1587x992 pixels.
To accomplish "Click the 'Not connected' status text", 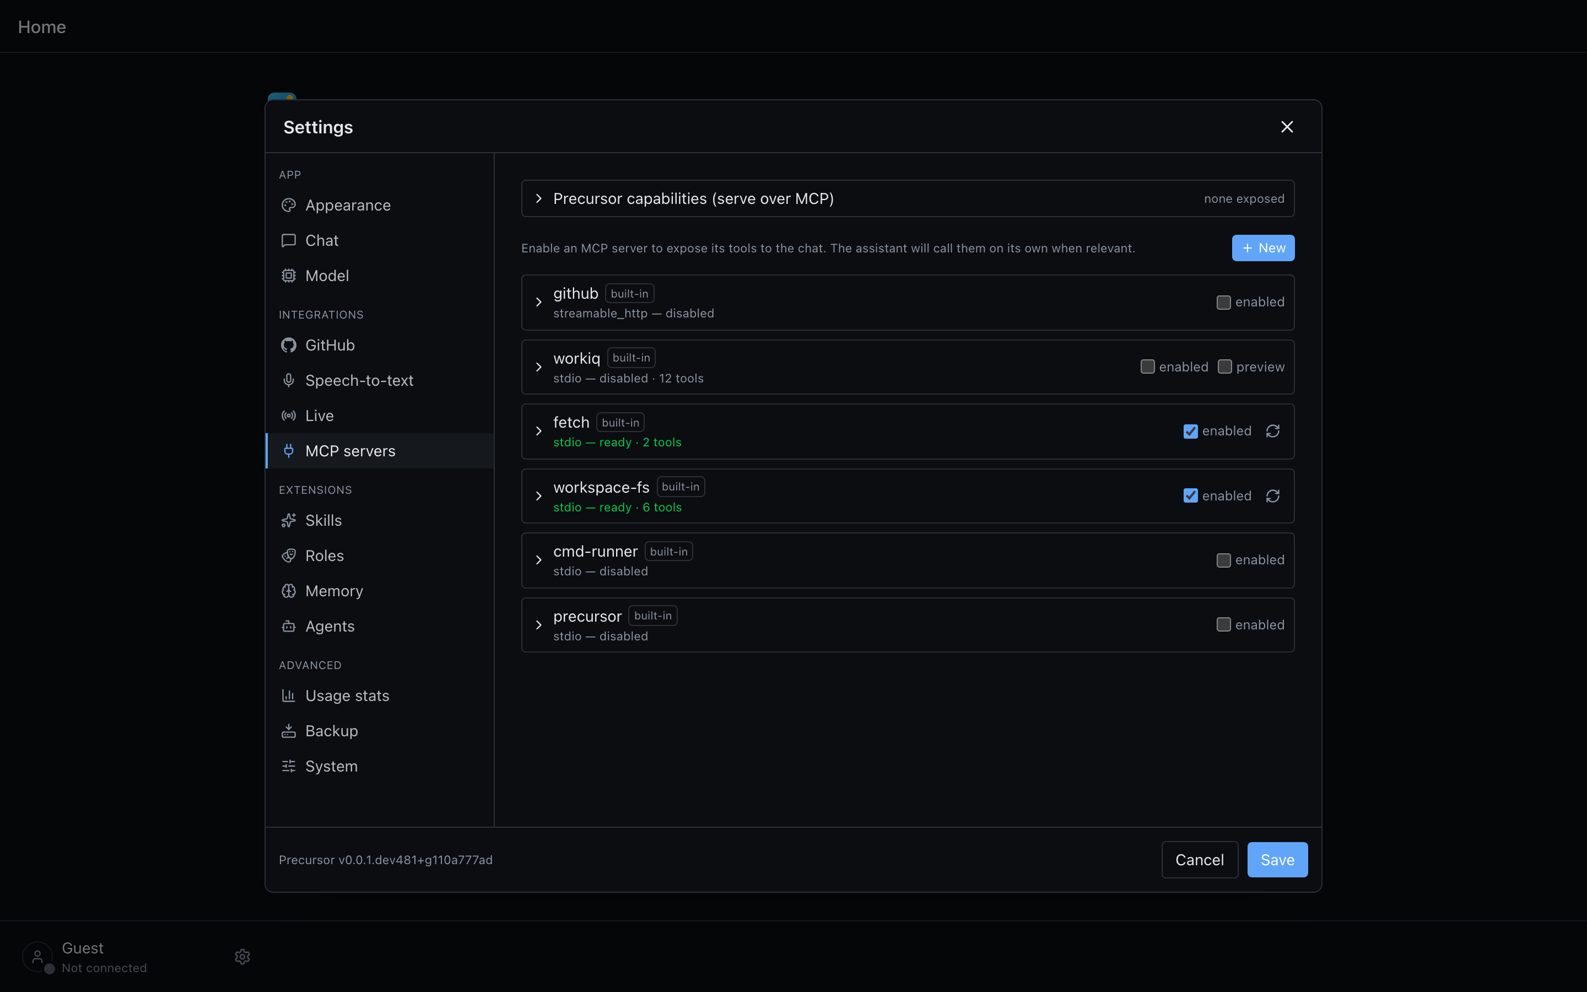I will [x=104, y=968].
